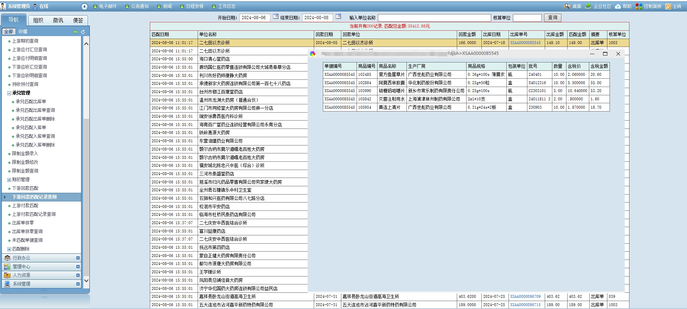The image size is (687, 309).
Task: Click the 桌面 desktop icon
Action: [x=567, y=6]
